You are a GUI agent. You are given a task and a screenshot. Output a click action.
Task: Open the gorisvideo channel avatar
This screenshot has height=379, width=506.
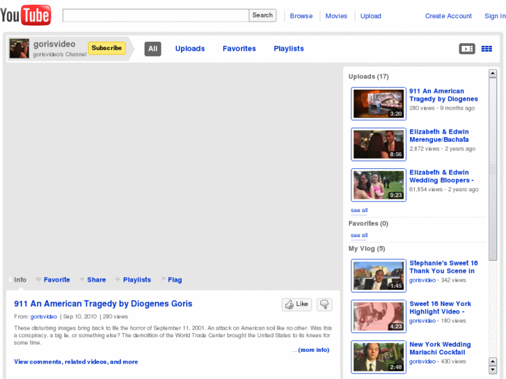pyautogui.click(x=19, y=49)
